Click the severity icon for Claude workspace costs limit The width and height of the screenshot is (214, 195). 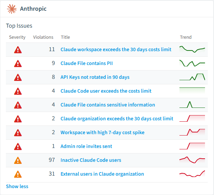(x=18, y=50)
